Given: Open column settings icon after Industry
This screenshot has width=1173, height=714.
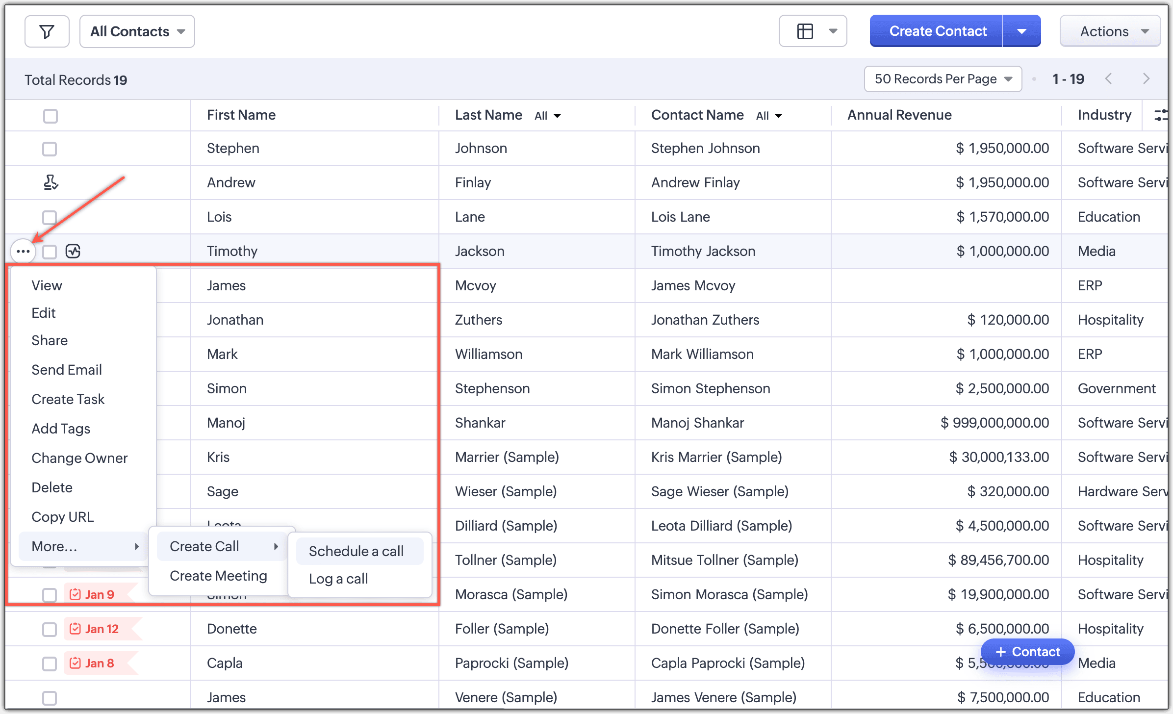Looking at the screenshot, I should click(1160, 115).
